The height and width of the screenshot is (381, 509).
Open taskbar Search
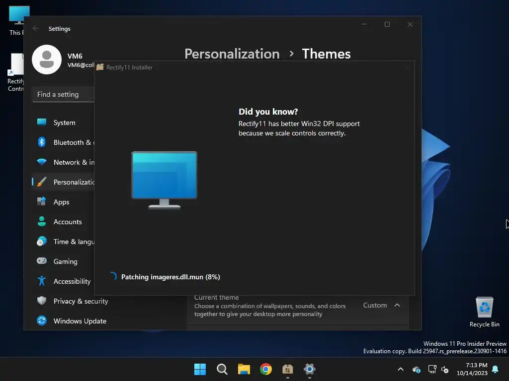tap(222, 369)
